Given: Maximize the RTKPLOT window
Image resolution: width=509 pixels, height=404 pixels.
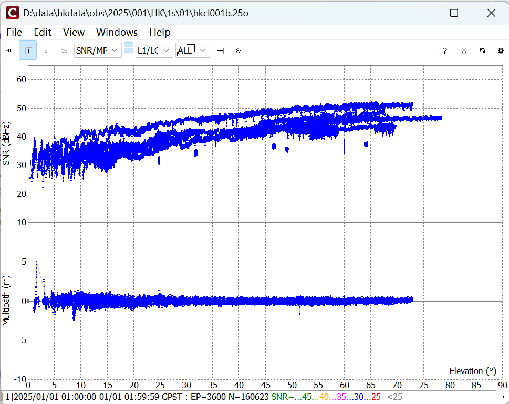Looking at the screenshot, I should pyautogui.click(x=454, y=13).
